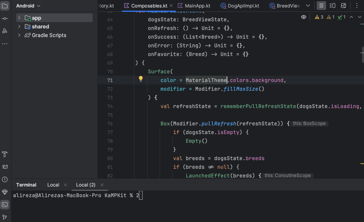Click on the Surface( composable call
The width and height of the screenshot is (364, 222).
pos(161,71)
